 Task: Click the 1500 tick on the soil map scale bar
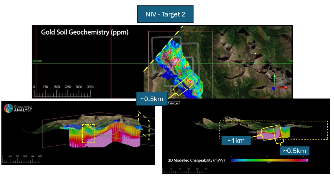56,87
